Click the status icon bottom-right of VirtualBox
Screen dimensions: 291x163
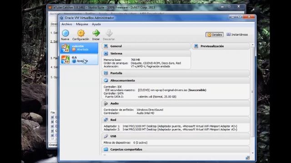tap(247, 158)
